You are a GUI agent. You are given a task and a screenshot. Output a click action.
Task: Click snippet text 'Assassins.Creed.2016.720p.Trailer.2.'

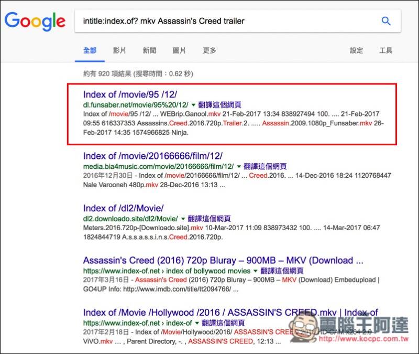(x=193, y=123)
